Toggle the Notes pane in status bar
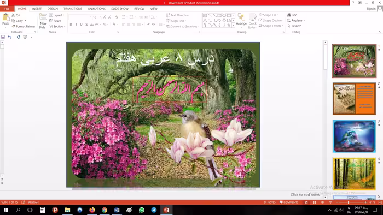Screen dimensions: 383x215 coord(269,202)
